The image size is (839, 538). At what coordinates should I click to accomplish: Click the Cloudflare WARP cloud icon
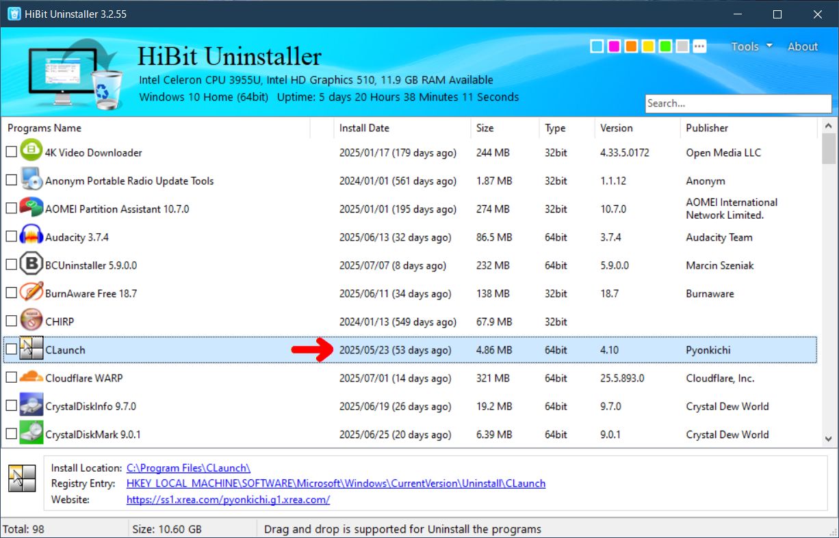point(31,377)
